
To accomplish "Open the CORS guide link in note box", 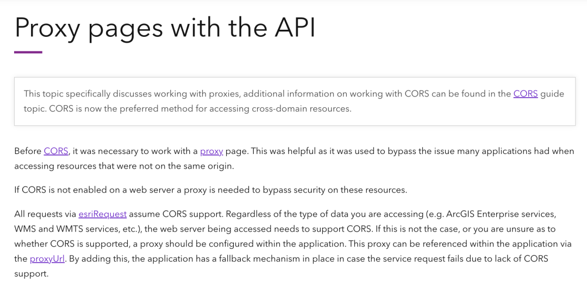I will tap(525, 94).
